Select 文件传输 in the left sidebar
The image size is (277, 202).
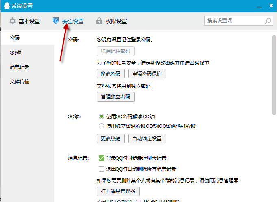point(27,82)
